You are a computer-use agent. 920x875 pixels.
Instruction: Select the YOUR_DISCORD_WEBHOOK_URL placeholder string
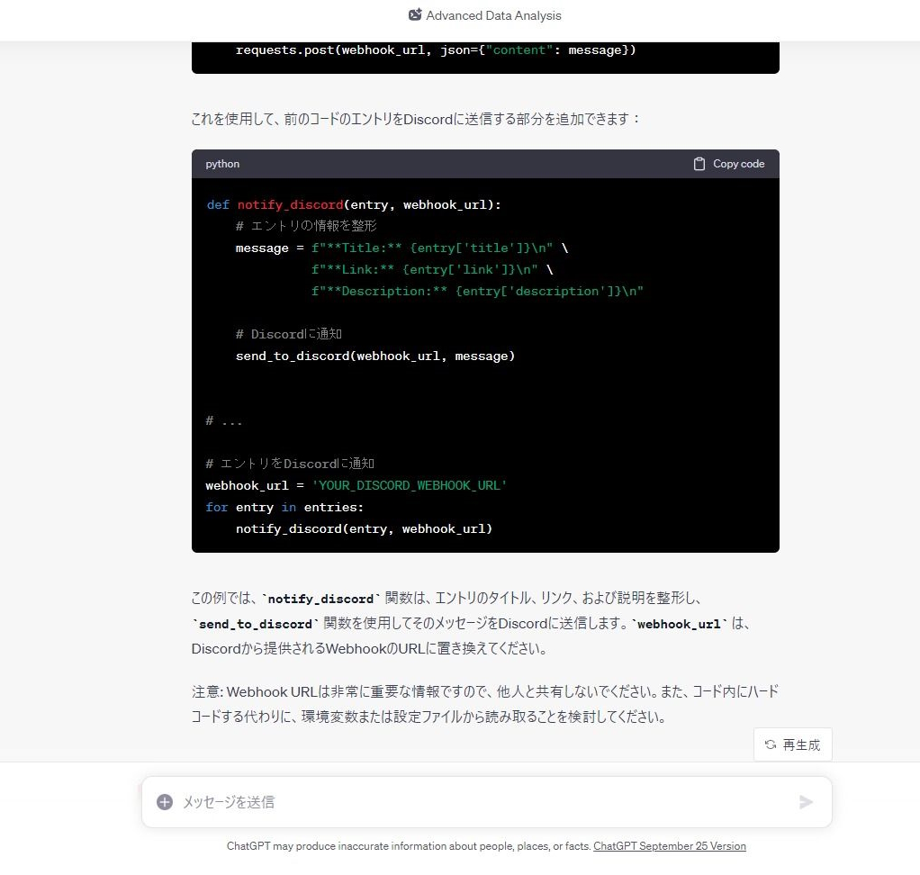[x=409, y=485]
